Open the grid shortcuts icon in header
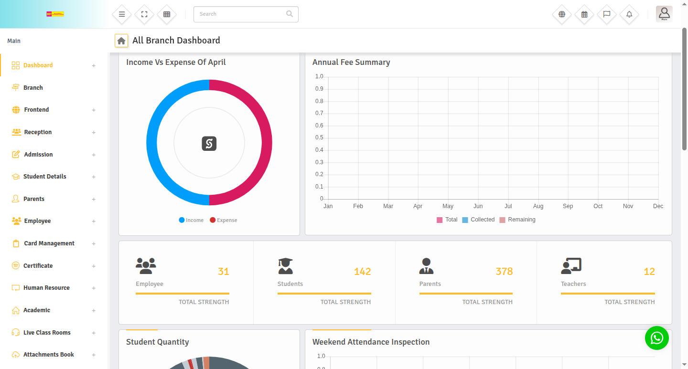Image resolution: width=688 pixels, height=369 pixels. 167,14
